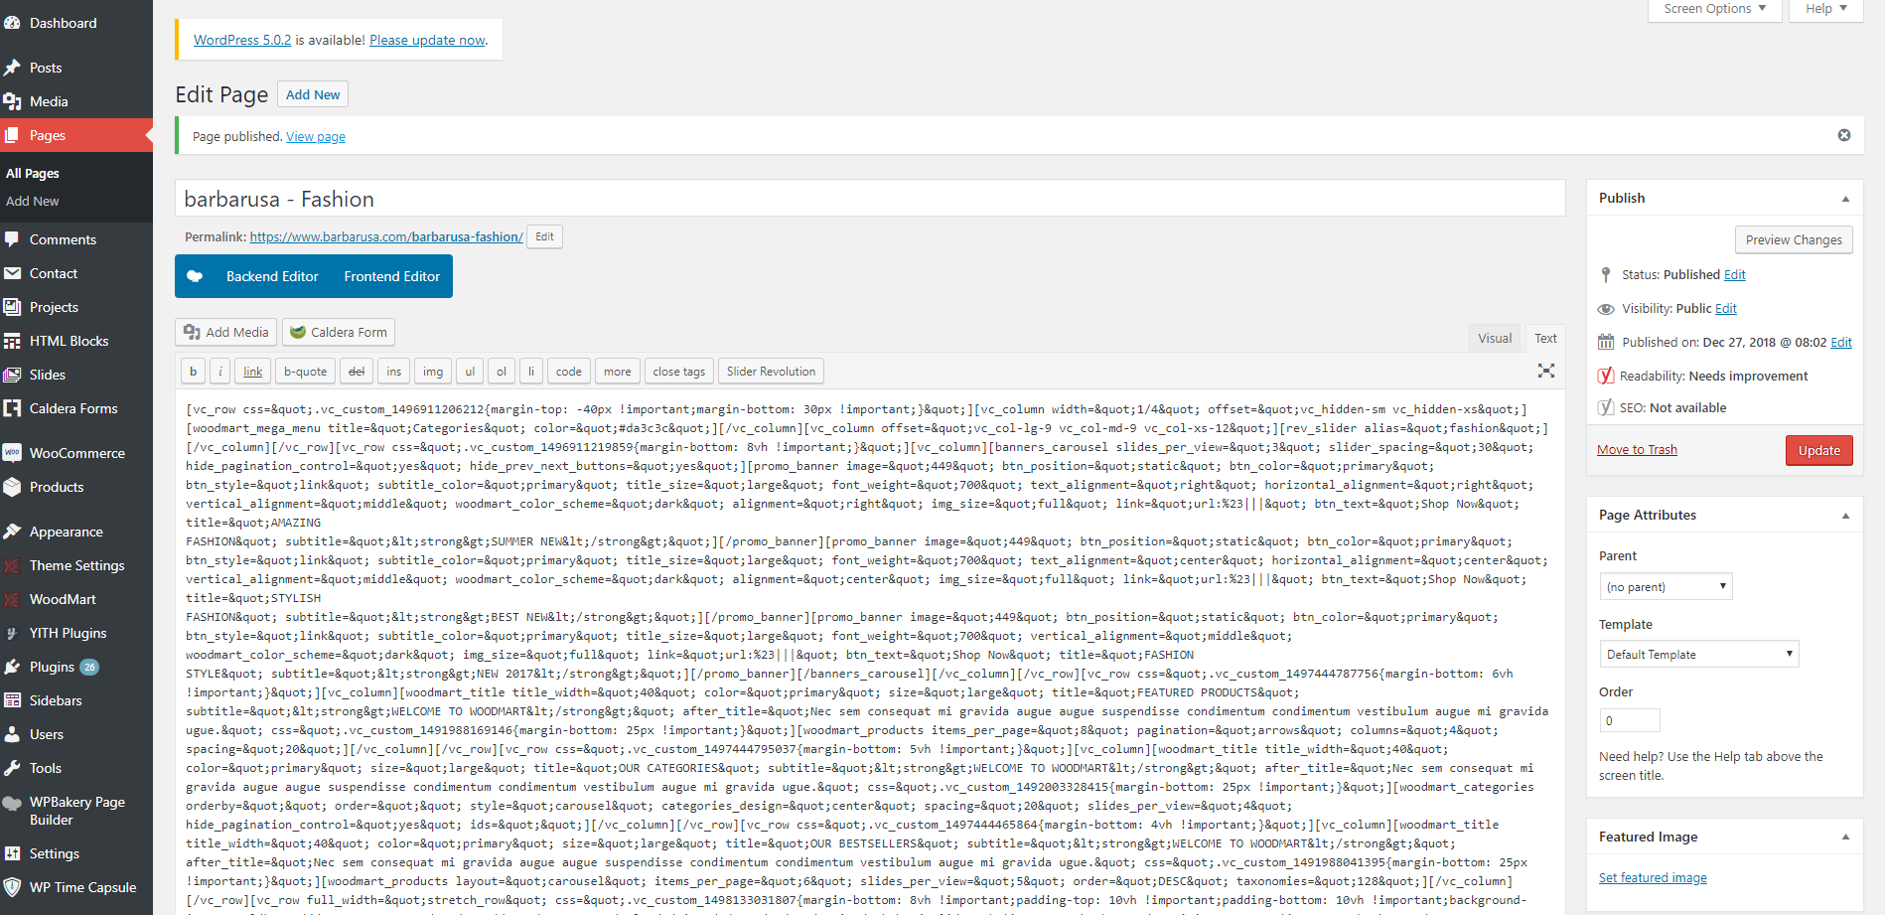Collapse the Featured Image panel
This screenshot has width=1885, height=915.
[1845, 838]
